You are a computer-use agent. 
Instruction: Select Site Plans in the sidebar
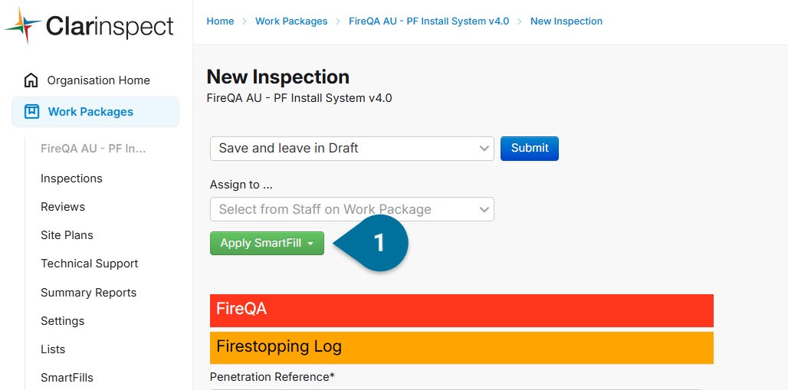[67, 235]
